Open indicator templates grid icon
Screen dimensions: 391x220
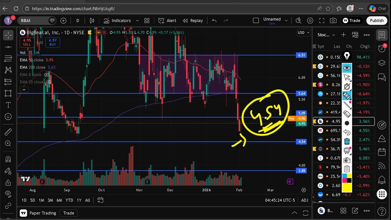point(147,20)
